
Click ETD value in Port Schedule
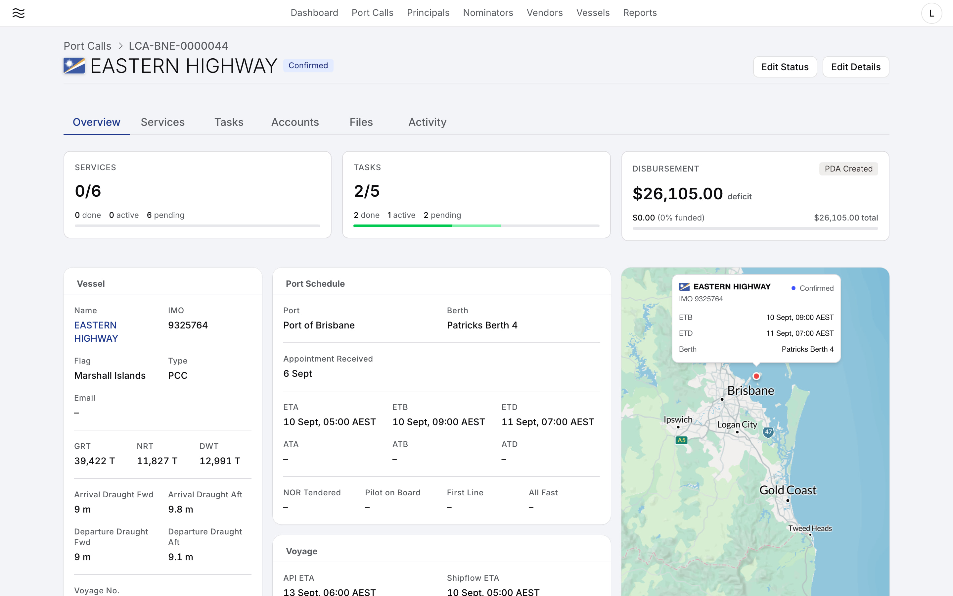click(547, 422)
